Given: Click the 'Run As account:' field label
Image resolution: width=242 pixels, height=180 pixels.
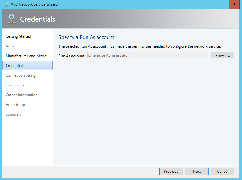Looking at the screenshot, I should tap(72, 56).
